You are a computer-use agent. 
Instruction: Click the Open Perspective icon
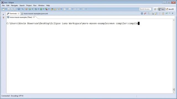(155, 9)
